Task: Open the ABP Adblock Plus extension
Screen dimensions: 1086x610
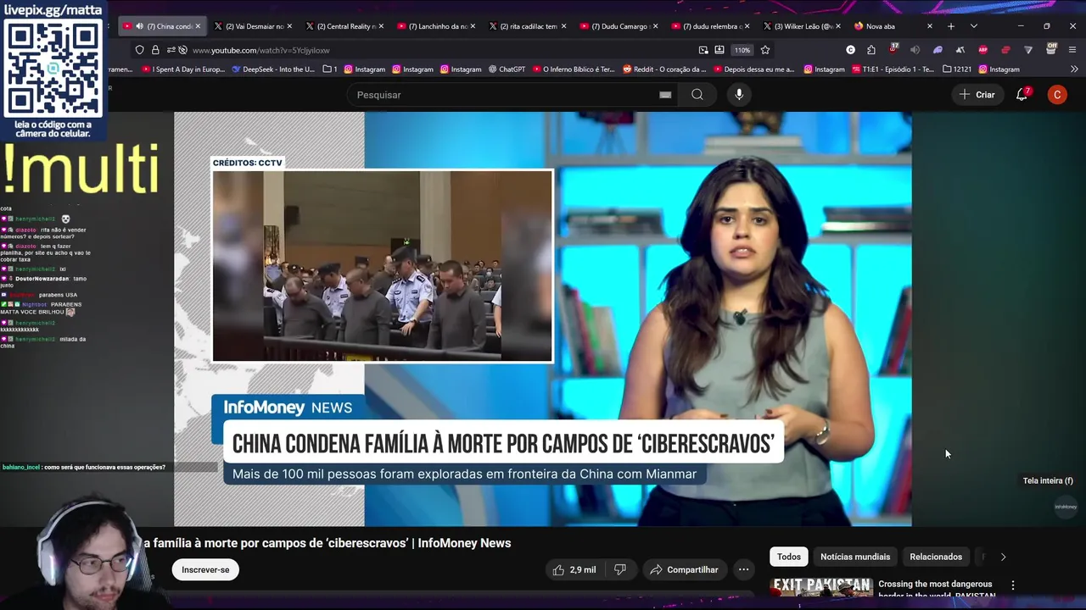Action: click(x=982, y=50)
